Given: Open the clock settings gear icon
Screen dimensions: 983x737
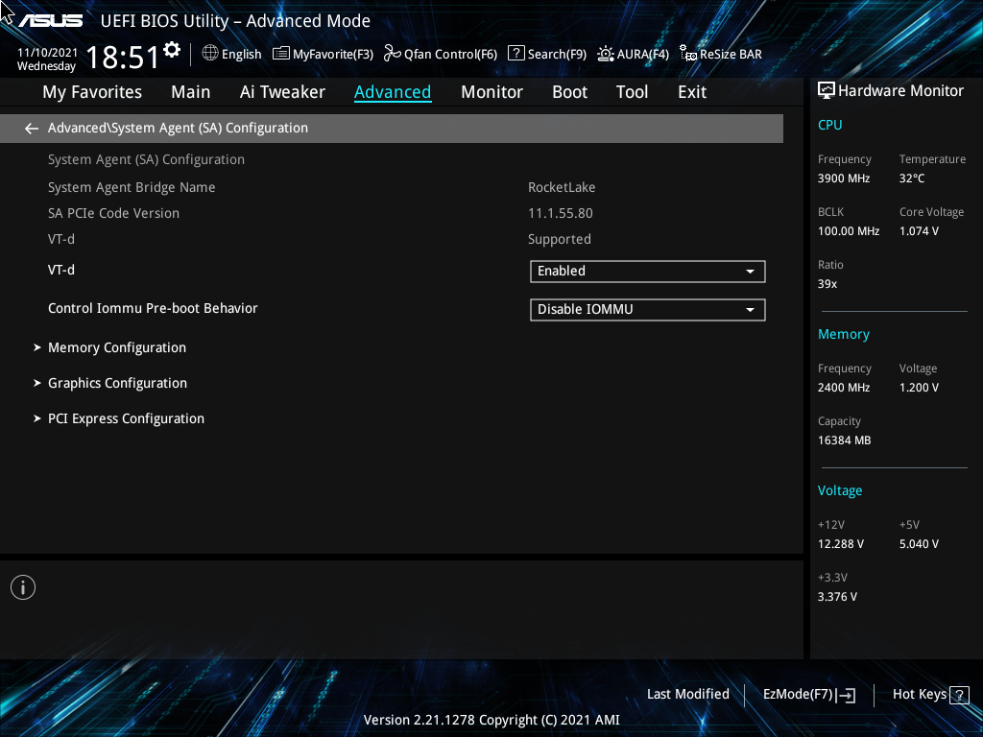Looking at the screenshot, I should 172,50.
